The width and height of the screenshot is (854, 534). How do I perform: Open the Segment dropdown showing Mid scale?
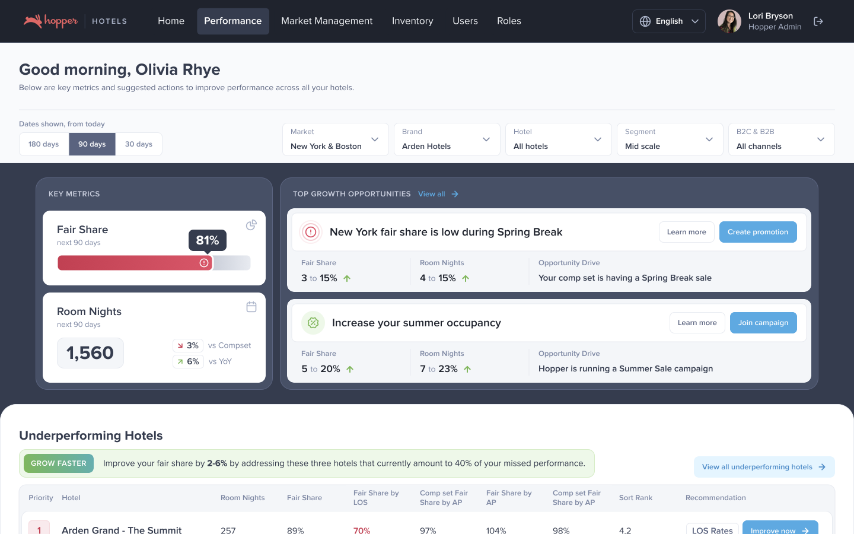670,139
